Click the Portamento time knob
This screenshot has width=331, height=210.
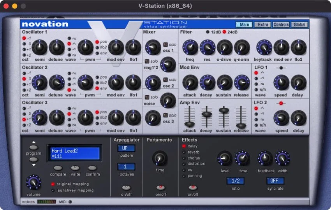coord(160,158)
